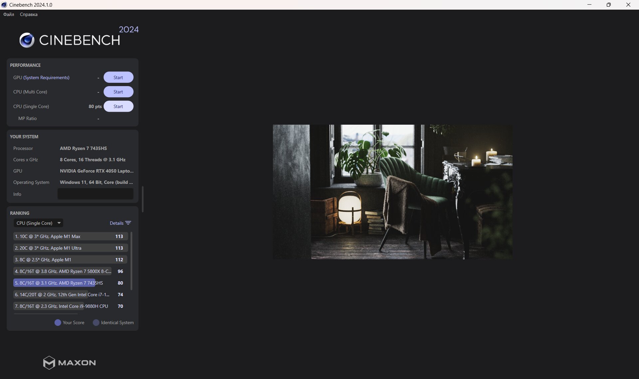Open ranking Details link

pos(116,223)
